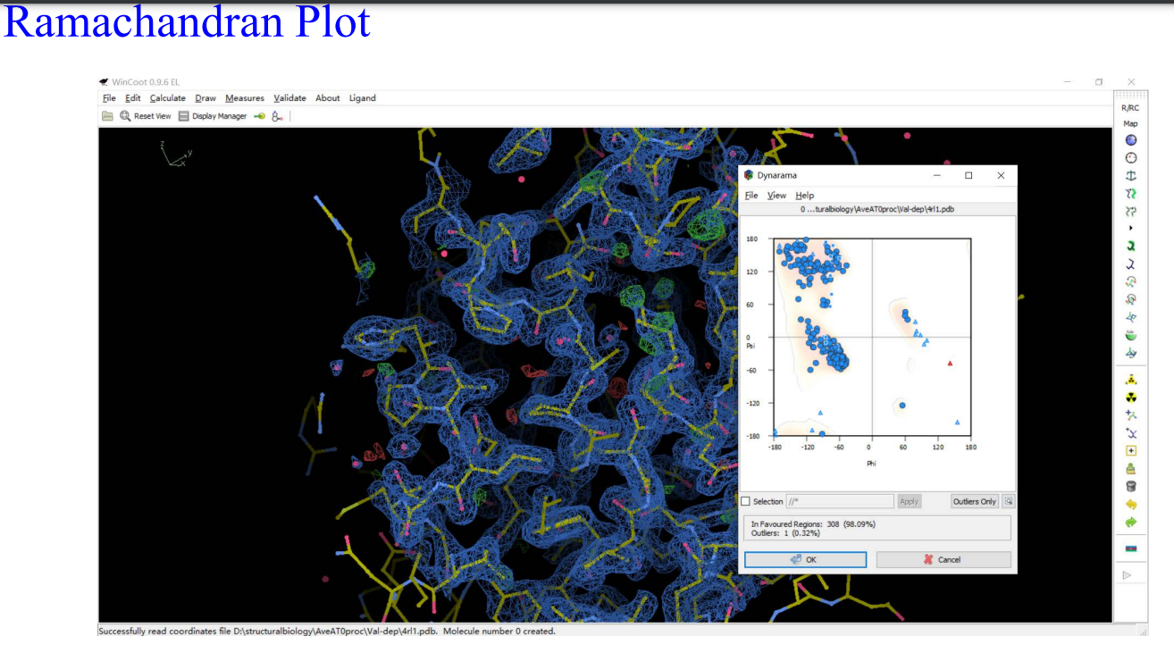Select Add Terminal Residue icon
Screen dimensions: 1174x653
1131,415
